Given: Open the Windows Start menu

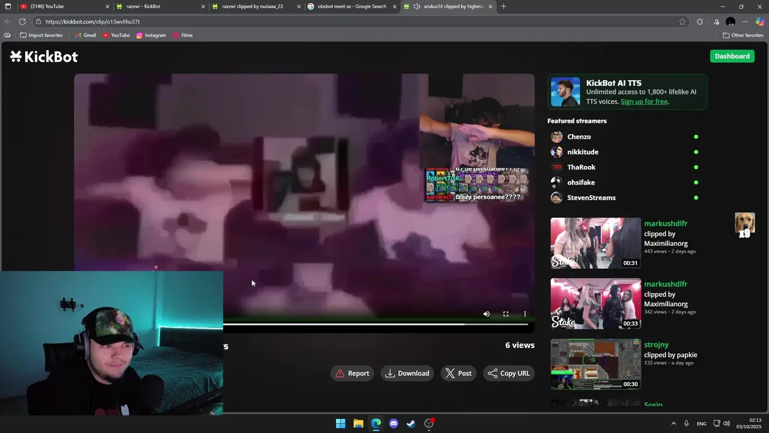Looking at the screenshot, I should point(341,423).
